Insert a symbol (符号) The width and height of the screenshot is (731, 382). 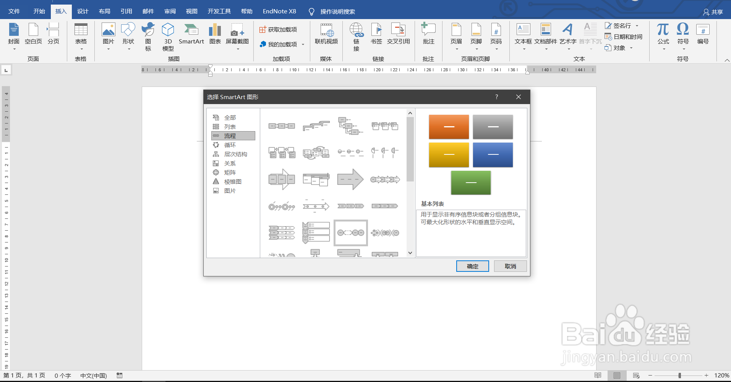click(683, 37)
